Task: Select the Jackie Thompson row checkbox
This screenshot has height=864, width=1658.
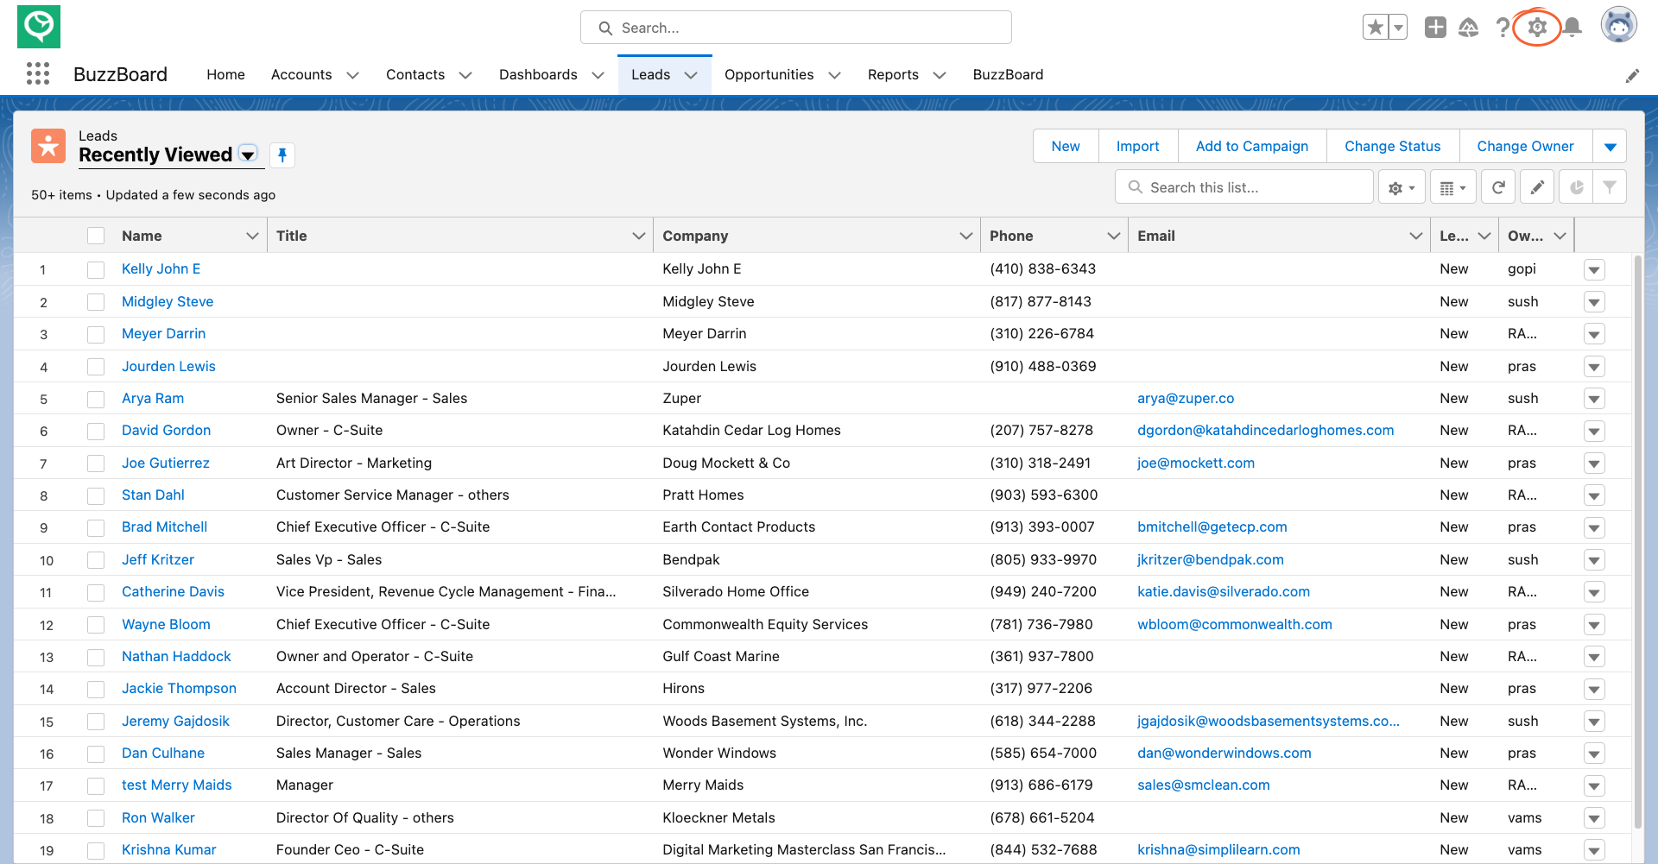Action: pos(96,689)
